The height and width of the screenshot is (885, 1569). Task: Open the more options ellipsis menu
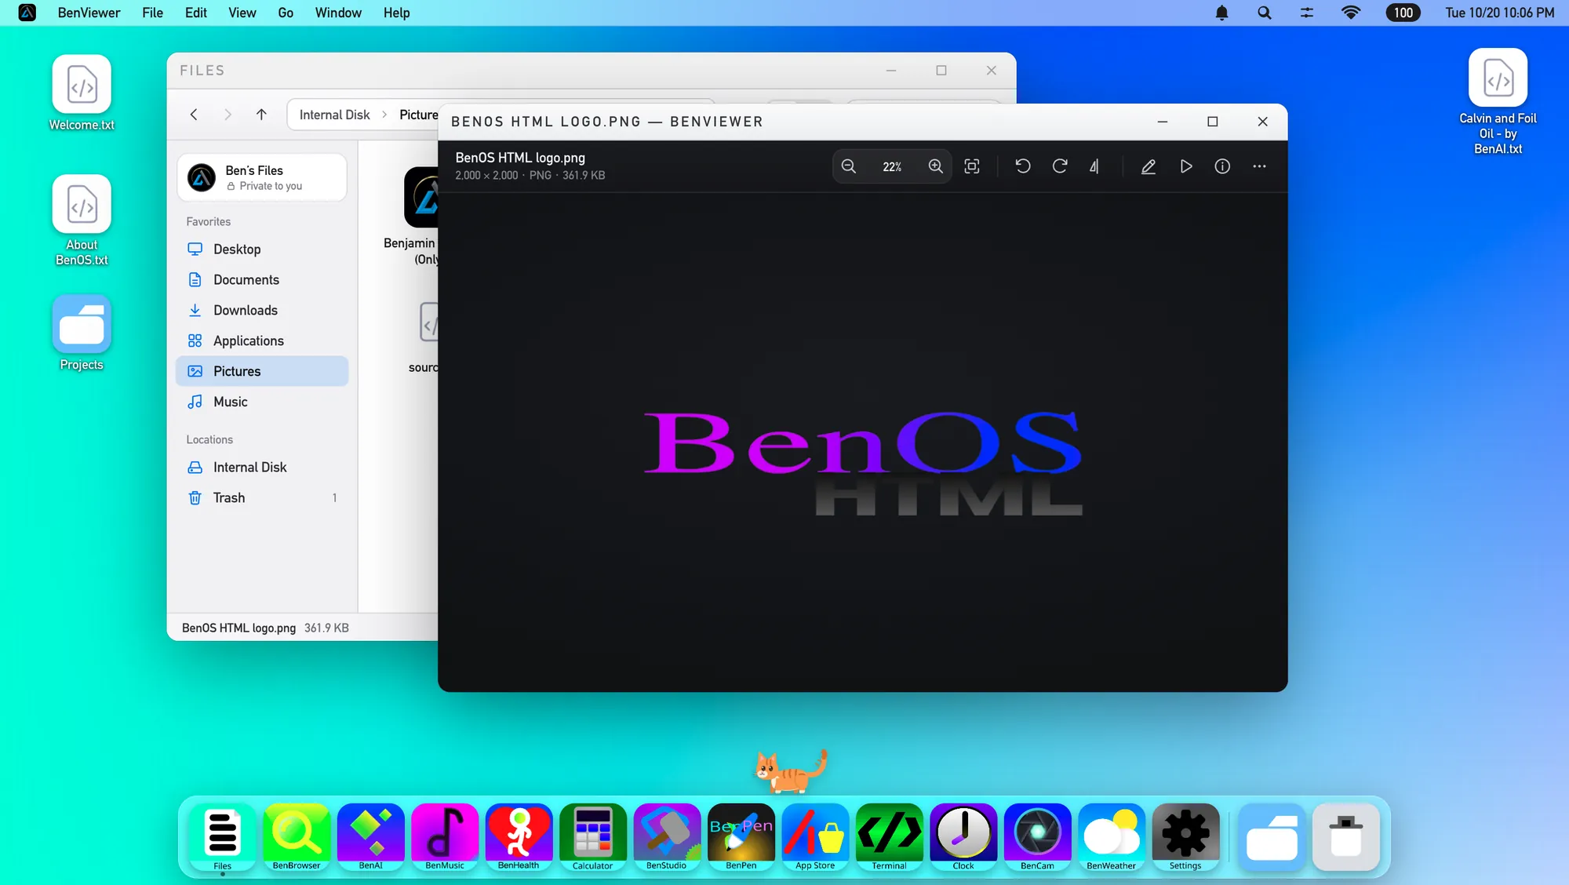pos(1259,166)
